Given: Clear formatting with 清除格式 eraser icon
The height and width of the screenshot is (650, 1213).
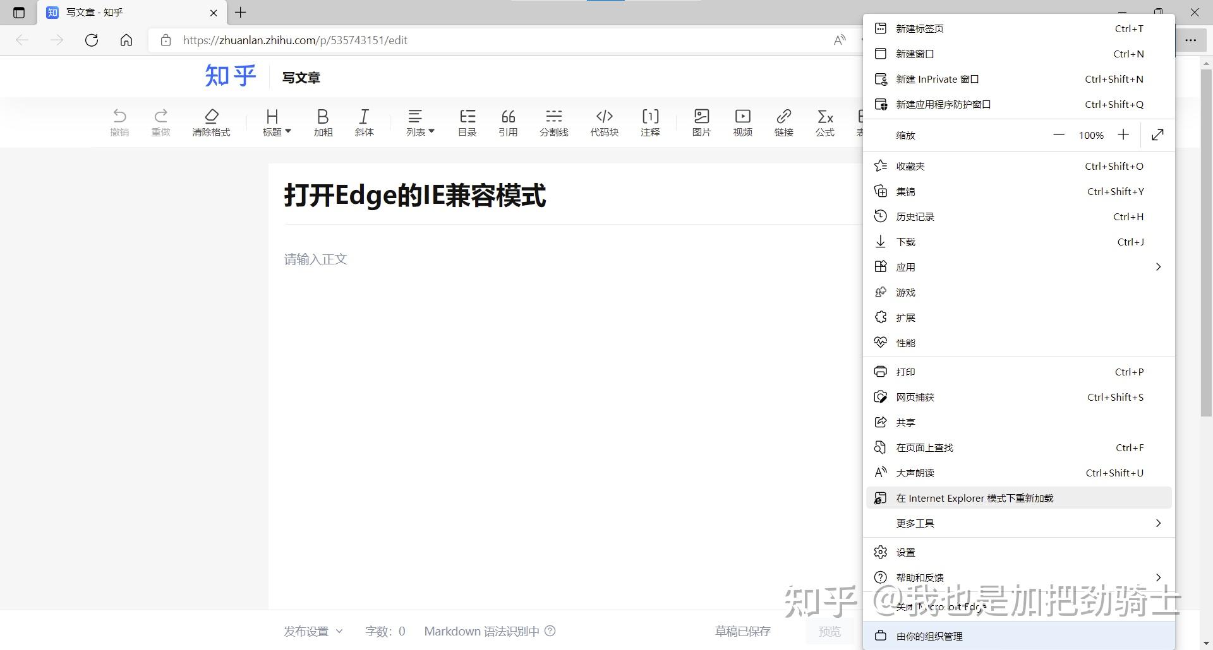Looking at the screenshot, I should 212,122.
